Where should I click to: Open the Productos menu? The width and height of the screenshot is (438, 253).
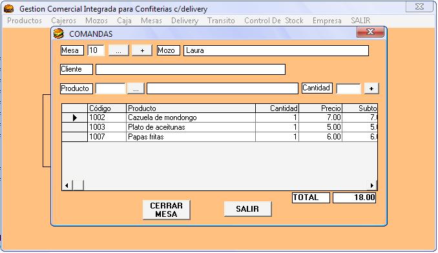[25, 21]
